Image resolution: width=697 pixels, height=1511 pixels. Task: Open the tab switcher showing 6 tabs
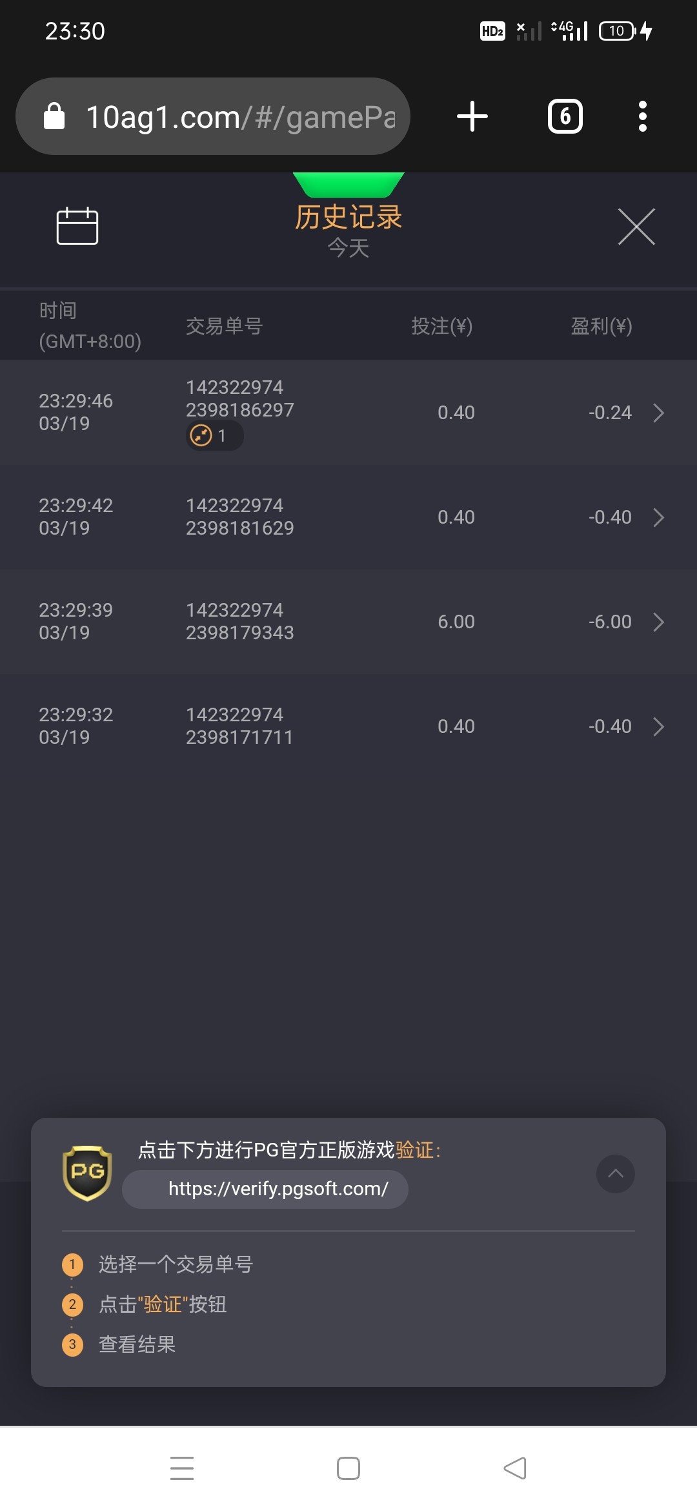point(565,116)
